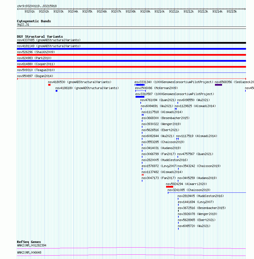Image resolution: width=254 pixels, height=259 pixels.
Task: Click the 93208k ruler position
Action: 131,11
